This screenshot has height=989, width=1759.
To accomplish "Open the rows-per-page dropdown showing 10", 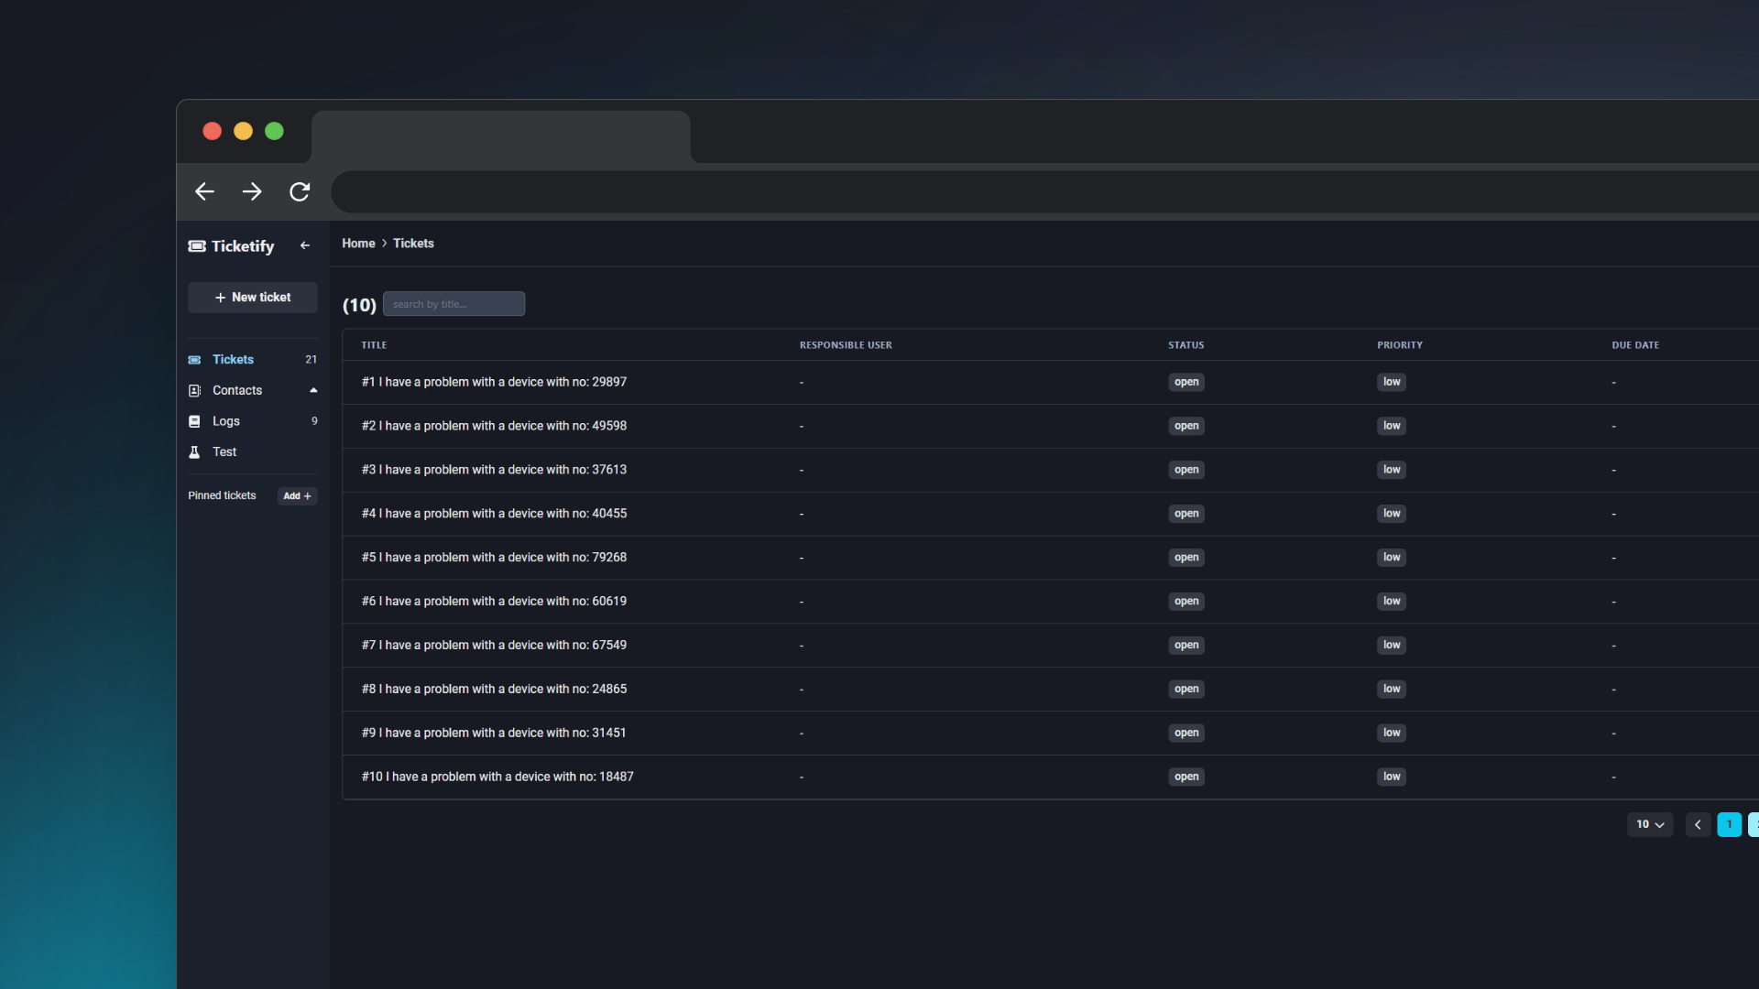I will coord(1649,824).
